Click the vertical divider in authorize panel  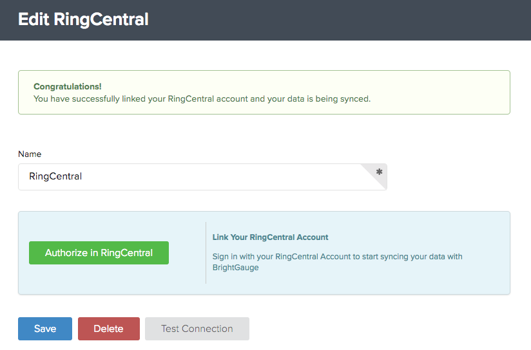click(x=206, y=253)
